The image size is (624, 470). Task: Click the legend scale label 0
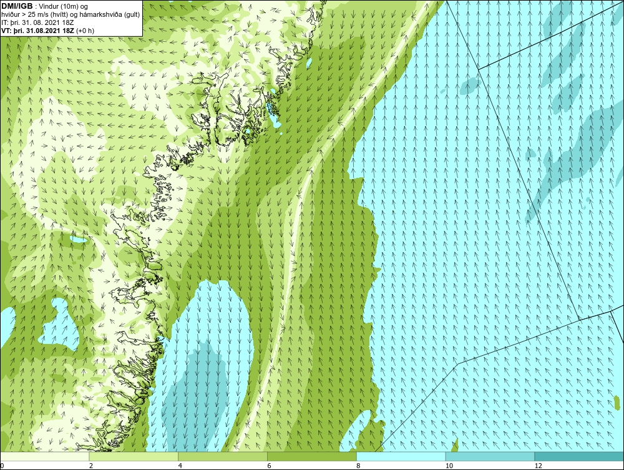click(2, 466)
